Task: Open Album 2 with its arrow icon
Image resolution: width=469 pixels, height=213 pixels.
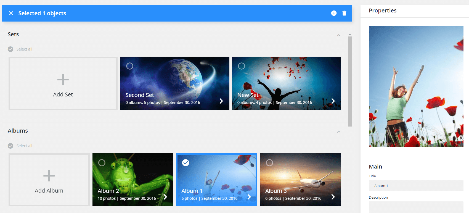Action: [x=165, y=197]
